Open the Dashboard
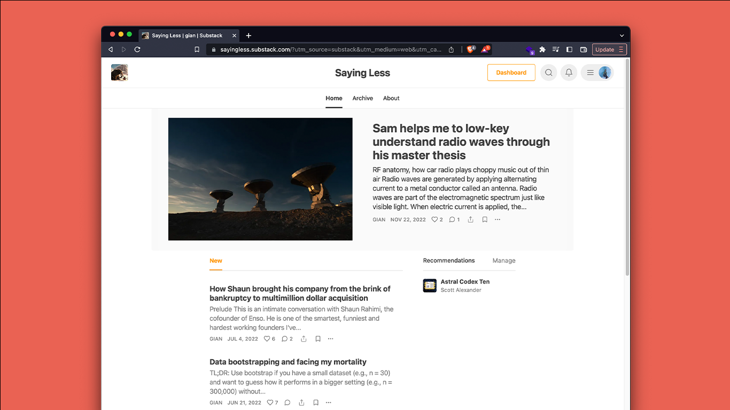The height and width of the screenshot is (410, 730). (511, 73)
